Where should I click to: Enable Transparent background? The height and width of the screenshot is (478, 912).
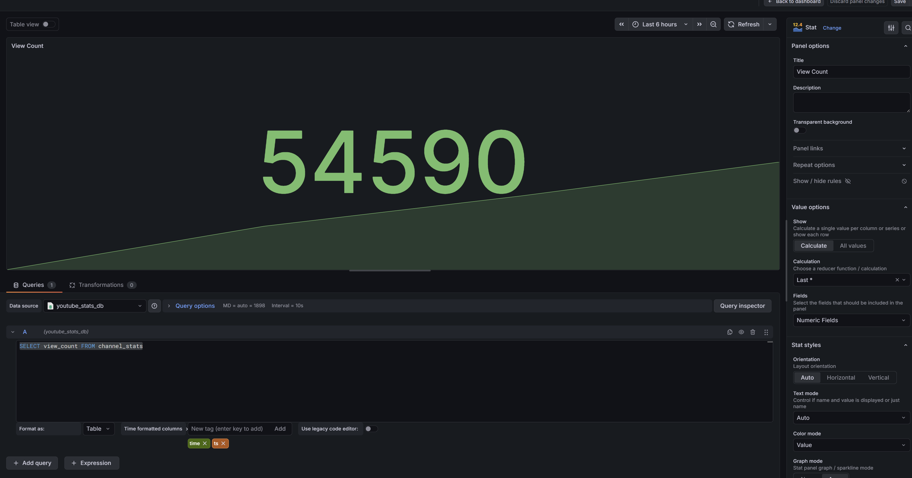click(799, 131)
